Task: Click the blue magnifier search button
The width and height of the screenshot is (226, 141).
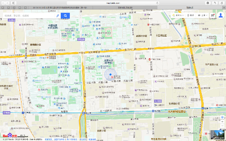Action: coord(65,16)
